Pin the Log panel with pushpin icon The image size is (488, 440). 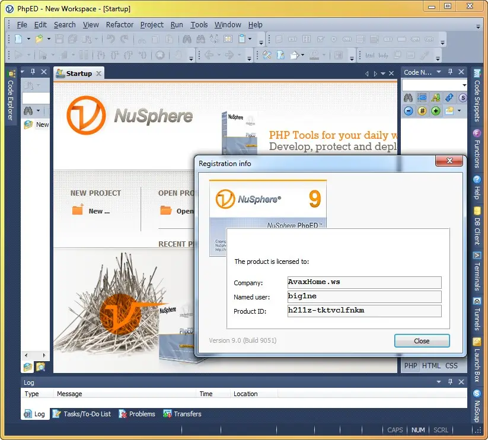tap(450, 382)
